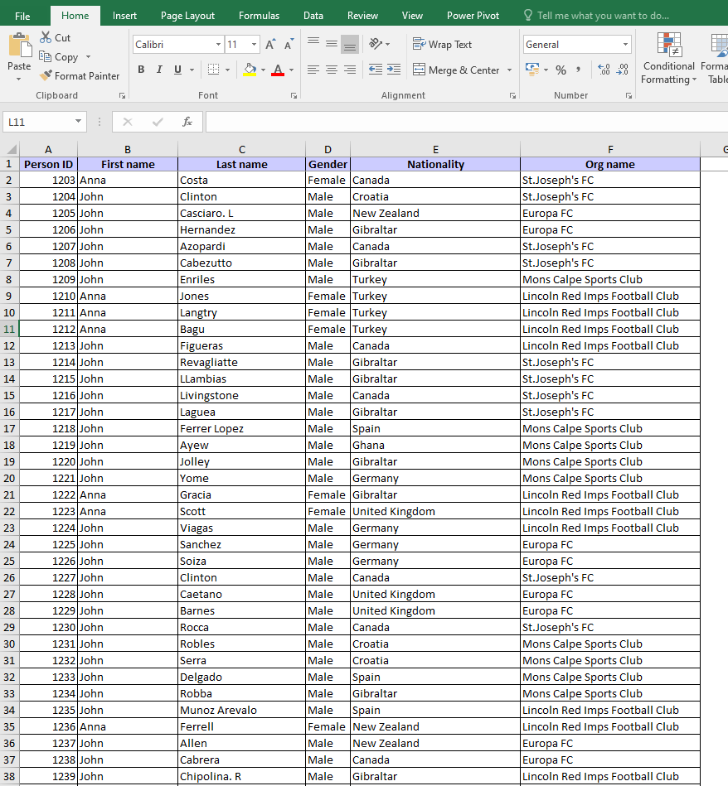728x786 pixels.
Task: Apply center horizontal alignment icon
Action: coord(331,70)
